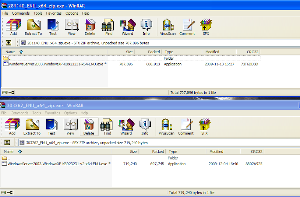Click archive path field in 303262 window

[x=159, y=143]
